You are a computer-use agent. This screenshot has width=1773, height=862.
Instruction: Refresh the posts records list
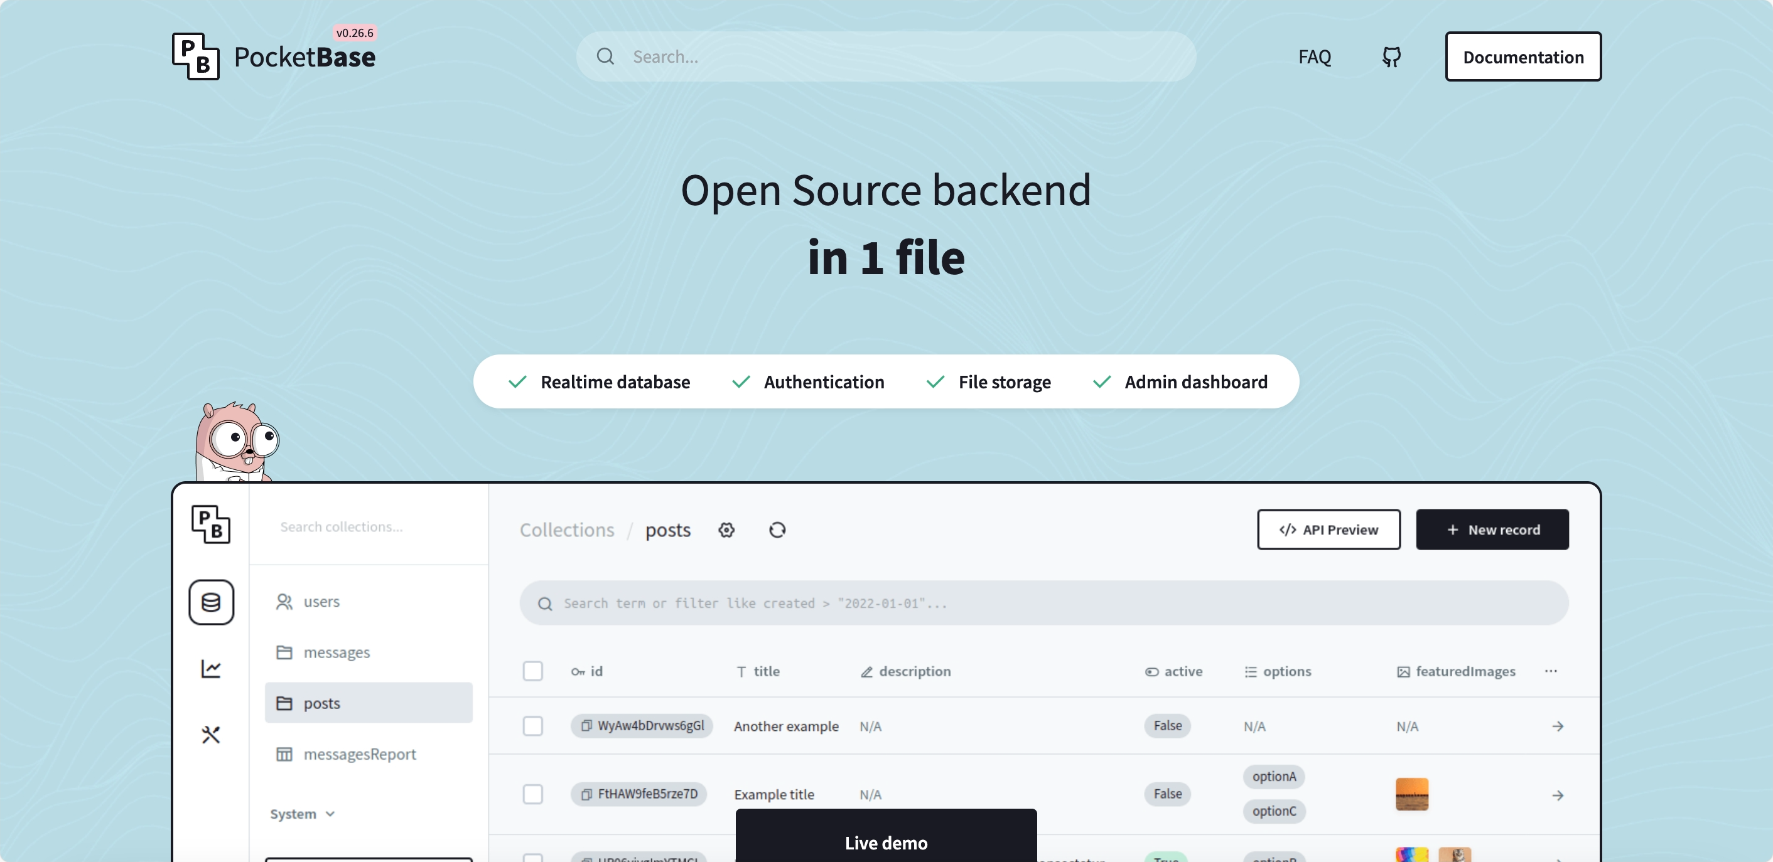tap(777, 529)
